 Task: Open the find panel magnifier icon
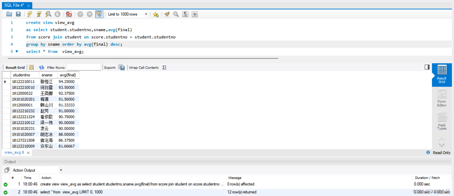tap(176, 14)
